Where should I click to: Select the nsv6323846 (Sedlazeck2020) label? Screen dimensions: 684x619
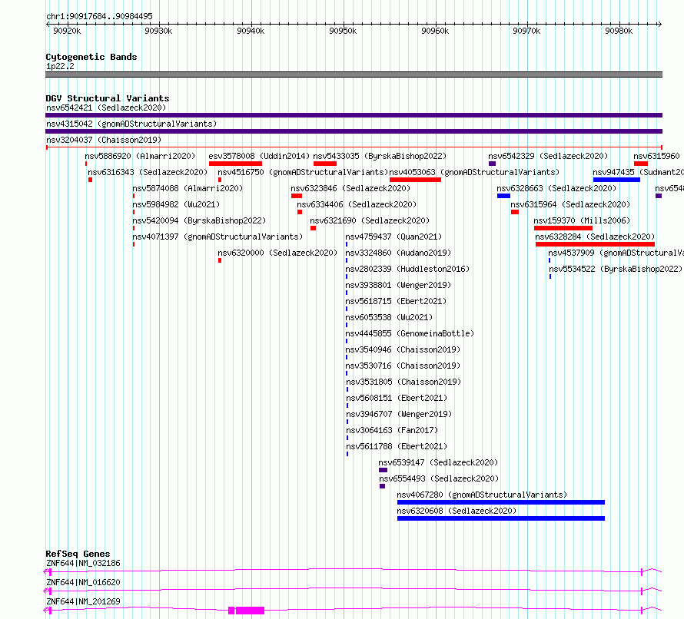click(x=350, y=188)
